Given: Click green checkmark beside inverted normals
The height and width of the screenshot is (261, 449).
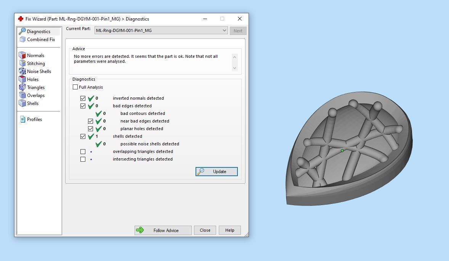Looking at the screenshot, I should click(x=91, y=98).
